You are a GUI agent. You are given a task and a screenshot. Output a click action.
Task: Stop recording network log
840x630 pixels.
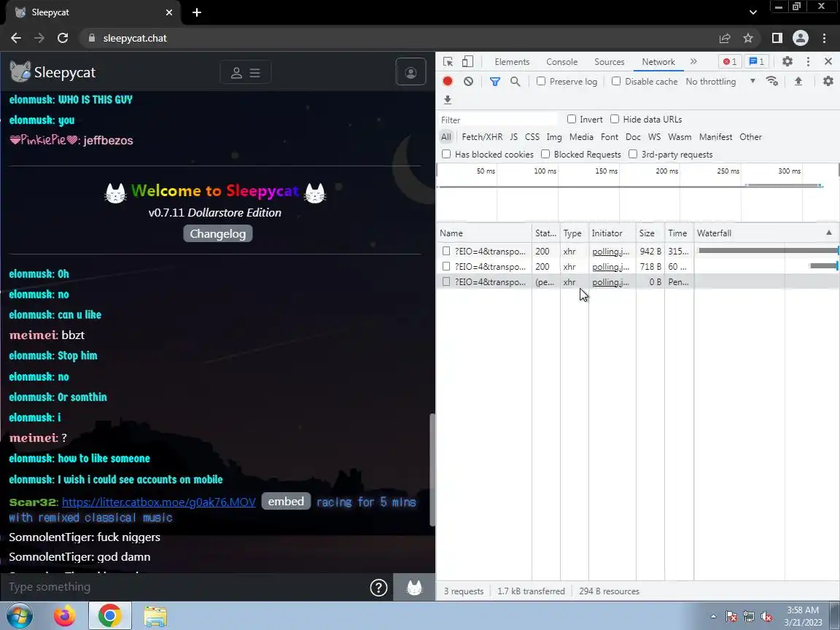(448, 82)
